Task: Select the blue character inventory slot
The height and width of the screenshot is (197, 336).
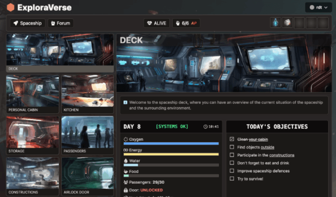Action: point(275,23)
